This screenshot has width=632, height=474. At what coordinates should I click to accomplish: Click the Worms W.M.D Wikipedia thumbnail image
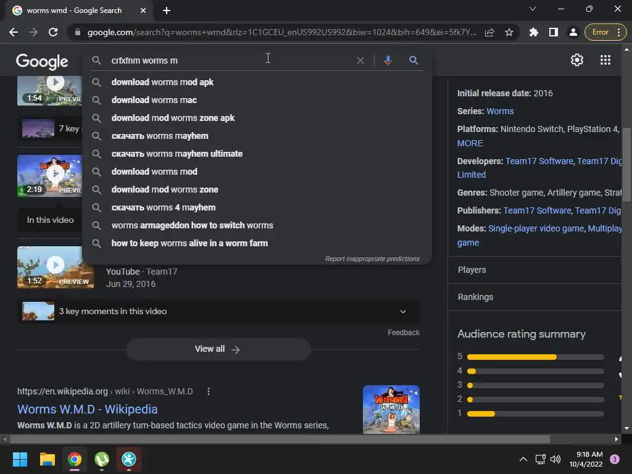coord(391,409)
